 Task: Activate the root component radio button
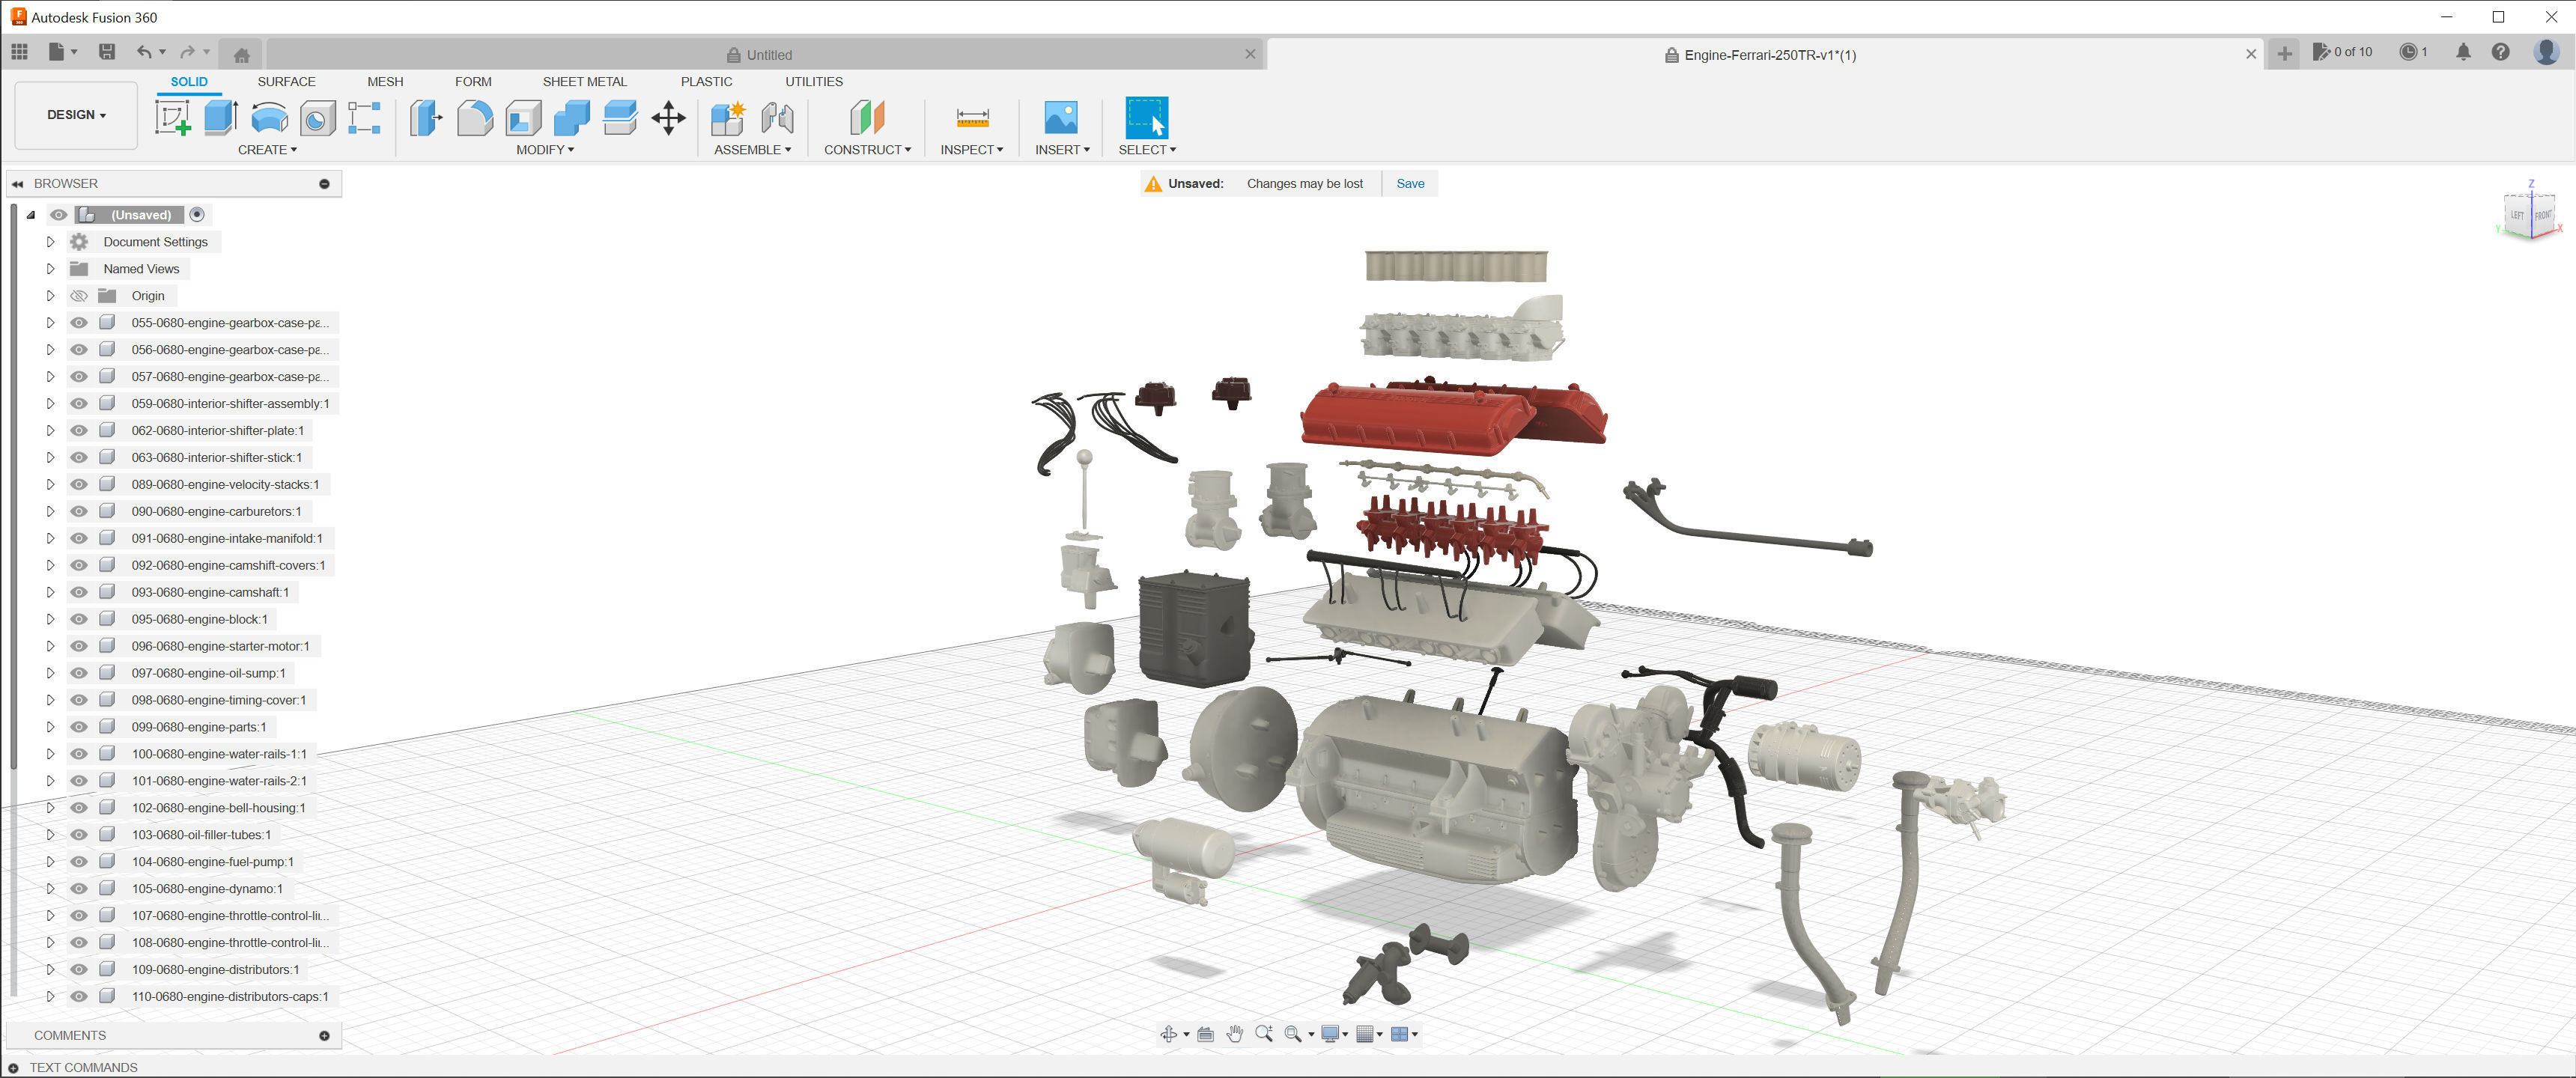197,215
